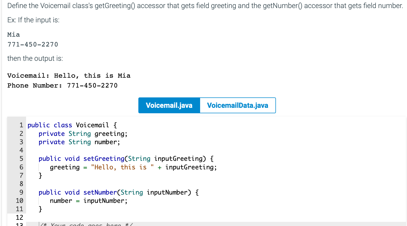This screenshot has height=226, width=407.
Task: Click the number assignment on line 10
Action: (60, 201)
